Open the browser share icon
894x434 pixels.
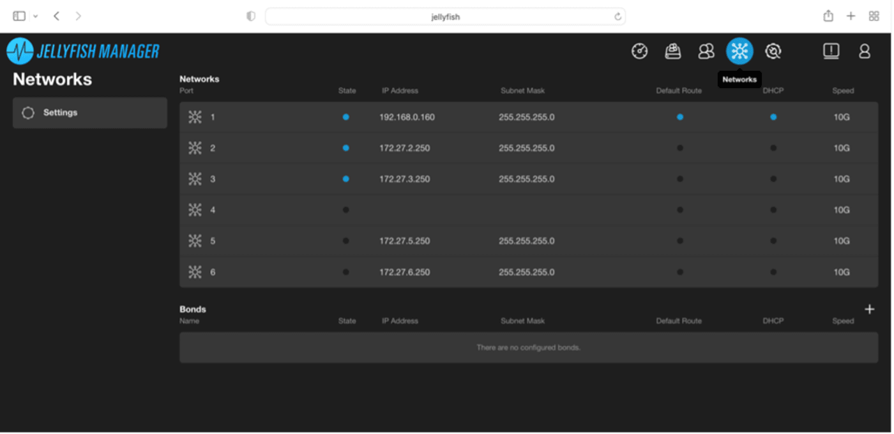[x=828, y=16]
